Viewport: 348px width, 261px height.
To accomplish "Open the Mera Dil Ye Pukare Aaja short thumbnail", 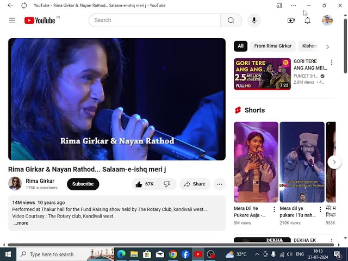I will (x=256, y=162).
